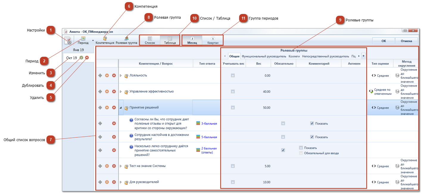Click the Тип ответа column header
The width and height of the screenshot is (422, 194).
[207, 64]
